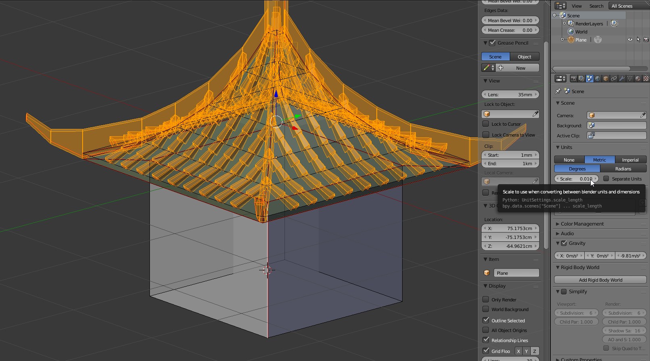Image resolution: width=650 pixels, height=361 pixels.
Task: Open the All Scenes display mode dropdown
Action: [629, 6]
